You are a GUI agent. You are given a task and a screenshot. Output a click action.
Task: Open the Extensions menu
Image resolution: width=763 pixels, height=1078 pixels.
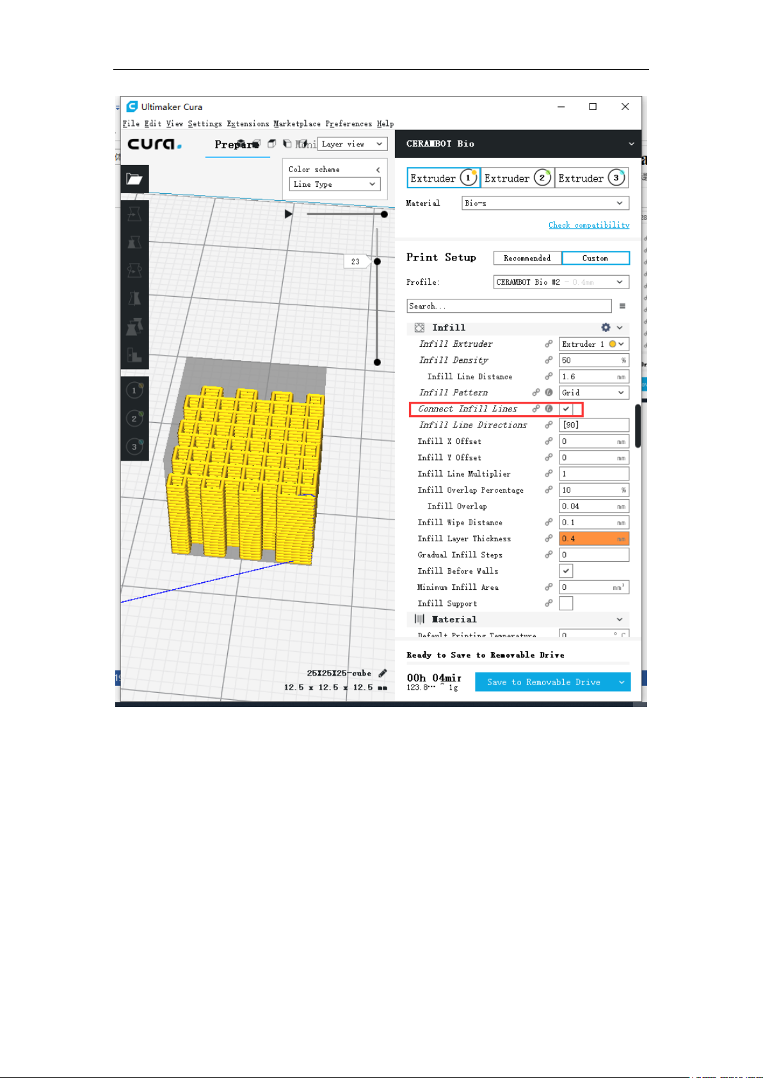click(x=248, y=123)
